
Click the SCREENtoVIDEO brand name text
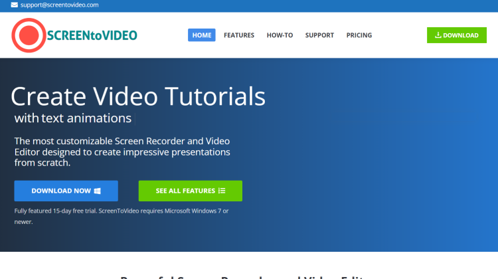coord(92,35)
